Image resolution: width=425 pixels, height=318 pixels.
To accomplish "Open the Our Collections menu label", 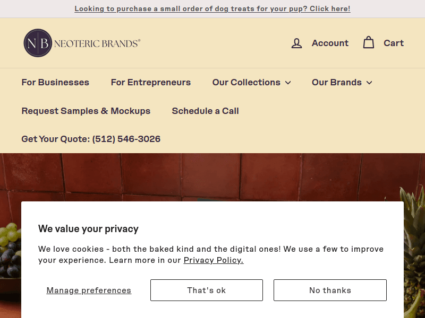I will [246, 82].
